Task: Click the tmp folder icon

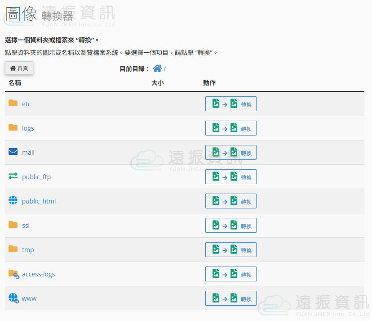Action: pos(13,249)
